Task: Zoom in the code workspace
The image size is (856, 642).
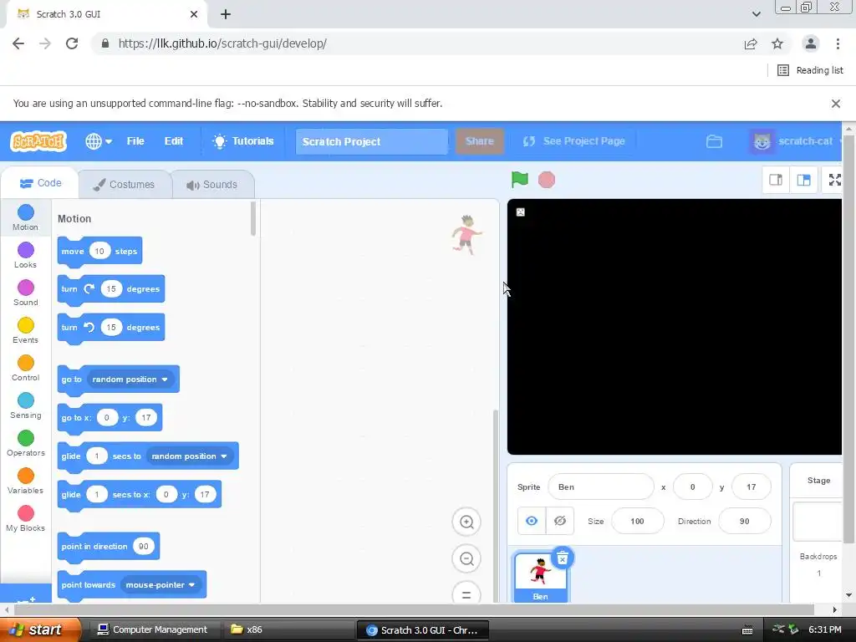Action: pyautogui.click(x=466, y=522)
